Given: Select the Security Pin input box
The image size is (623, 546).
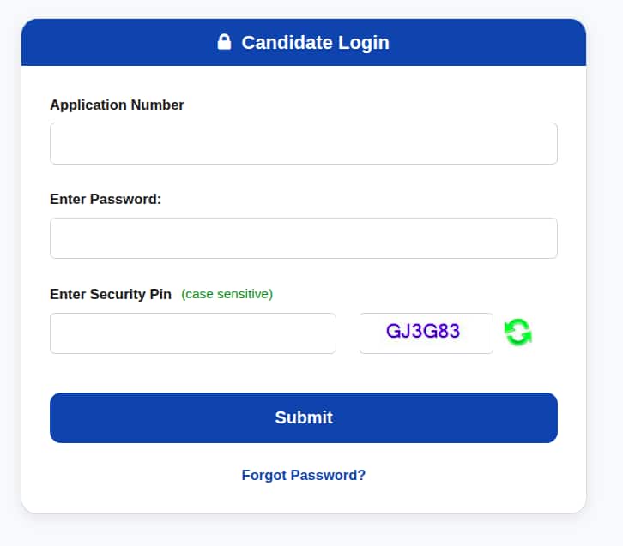Looking at the screenshot, I should point(193,333).
